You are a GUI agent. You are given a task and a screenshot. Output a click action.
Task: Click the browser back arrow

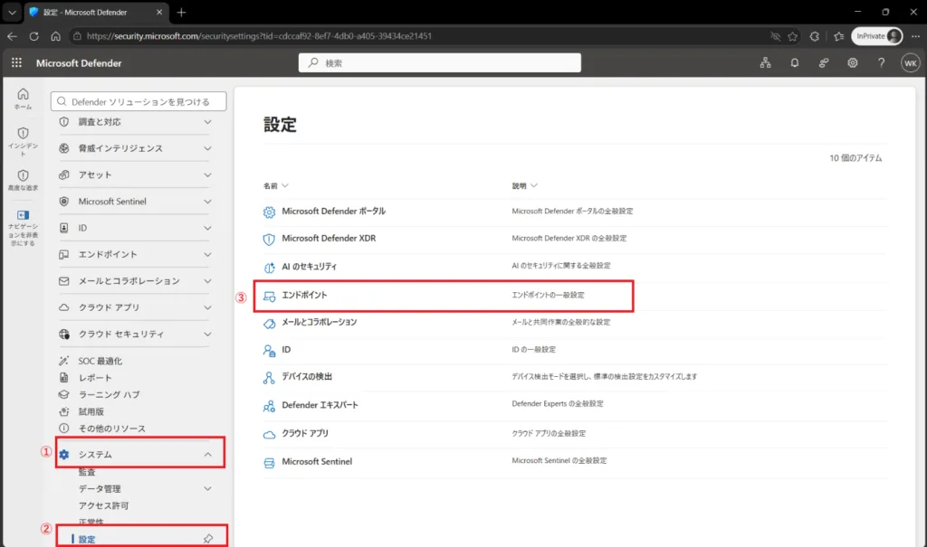pyautogui.click(x=13, y=36)
